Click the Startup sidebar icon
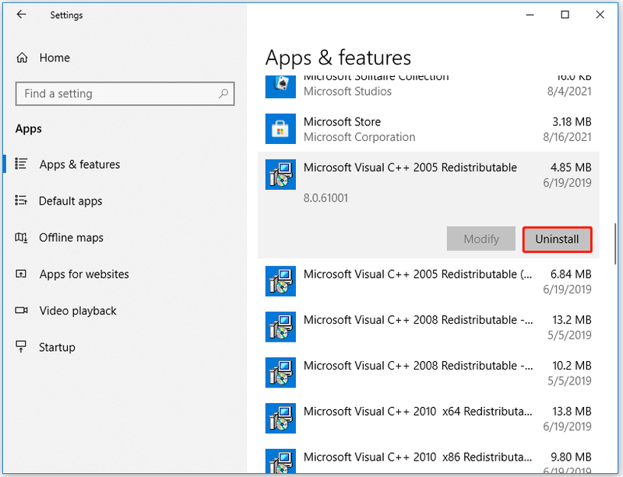623x477 pixels. (21, 347)
